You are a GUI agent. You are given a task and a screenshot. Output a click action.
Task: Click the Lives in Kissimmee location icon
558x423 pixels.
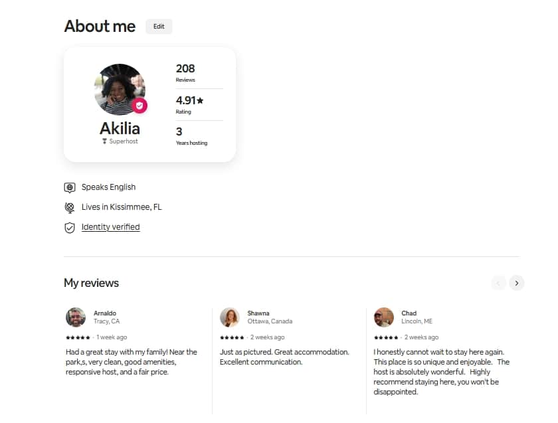click(70, 207)
